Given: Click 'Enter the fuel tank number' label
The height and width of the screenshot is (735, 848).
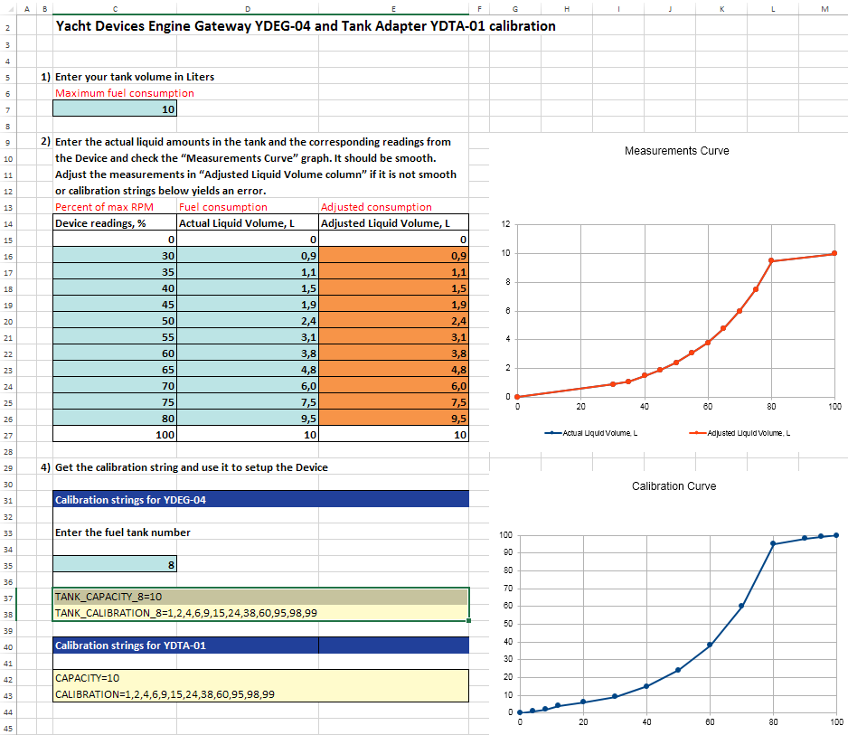Looking at the screenshot, I should [123, 532].
